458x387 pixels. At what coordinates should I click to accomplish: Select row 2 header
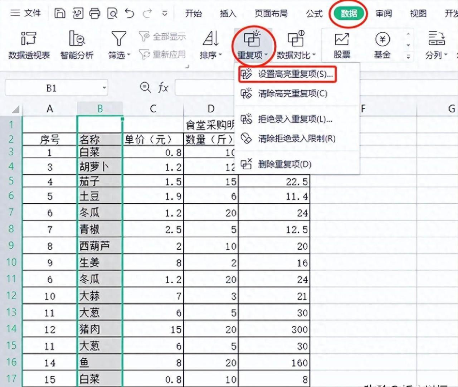click(x=11, y=139)
